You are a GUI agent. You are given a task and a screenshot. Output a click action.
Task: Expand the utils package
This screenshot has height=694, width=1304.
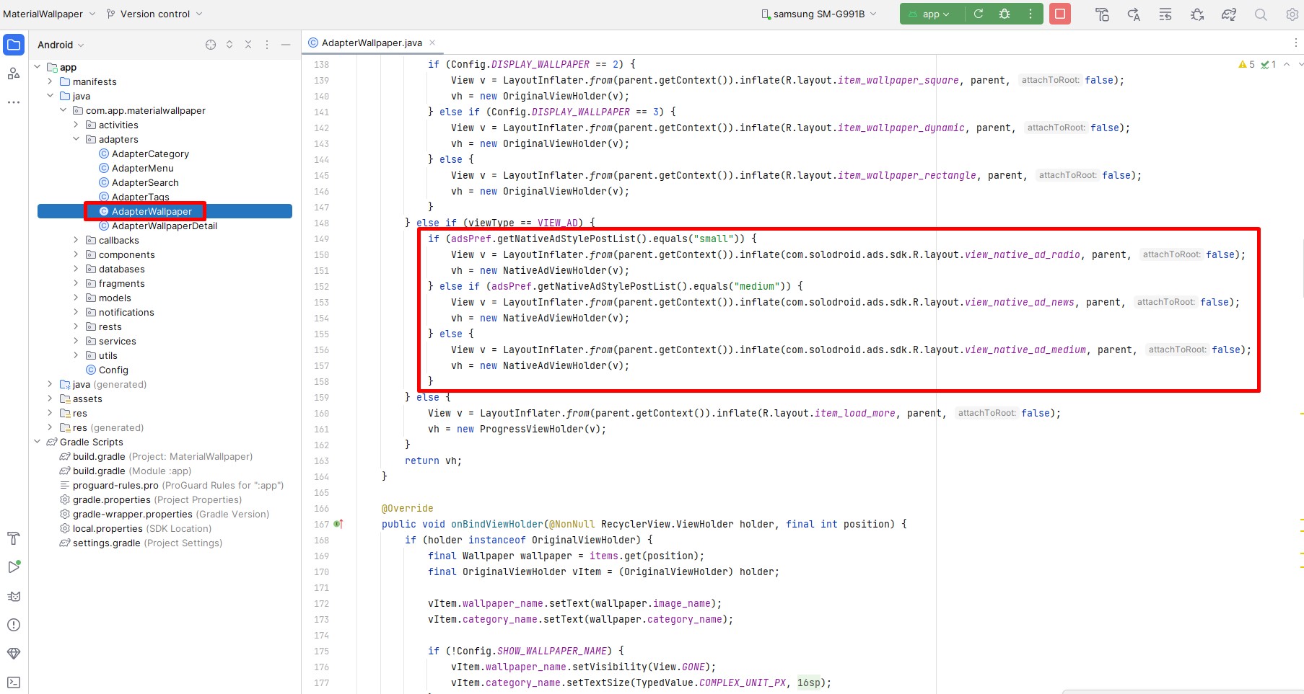tap(76, 355)
